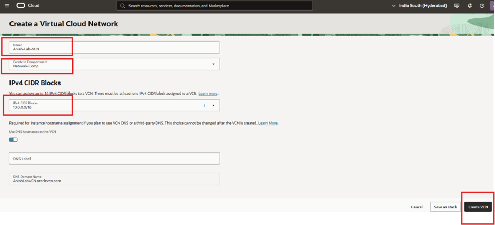Cancel the VCN creation

417,207
